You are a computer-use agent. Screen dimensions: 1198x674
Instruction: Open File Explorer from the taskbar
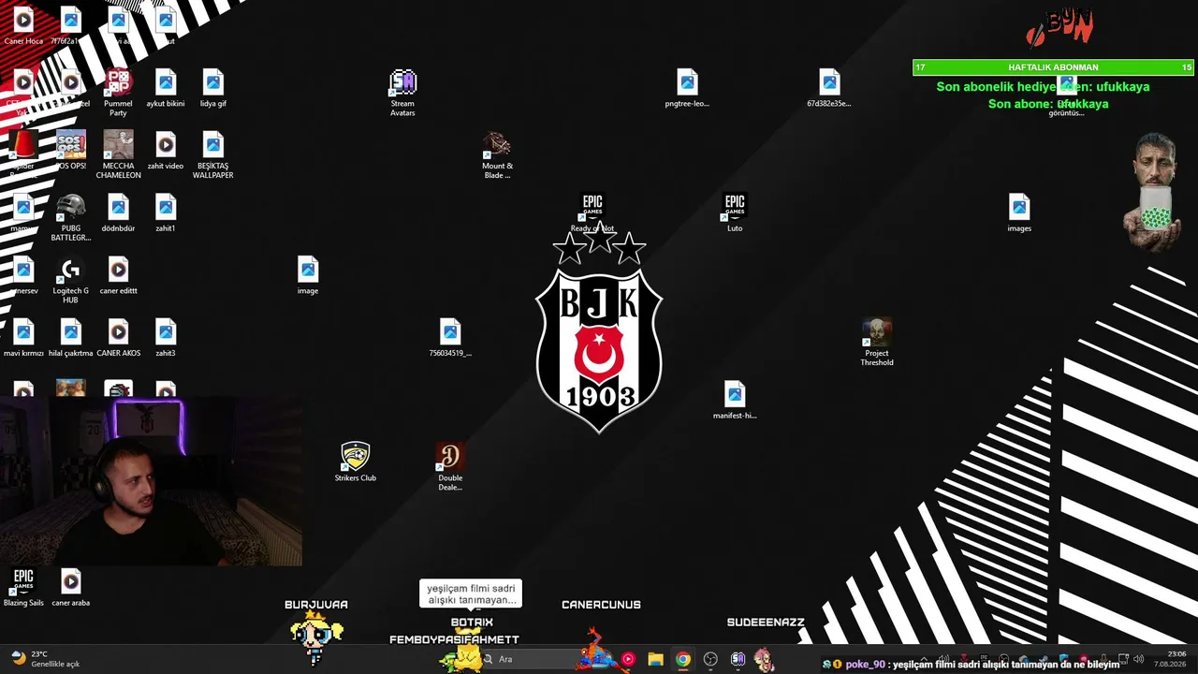click(x=655, y=659)
